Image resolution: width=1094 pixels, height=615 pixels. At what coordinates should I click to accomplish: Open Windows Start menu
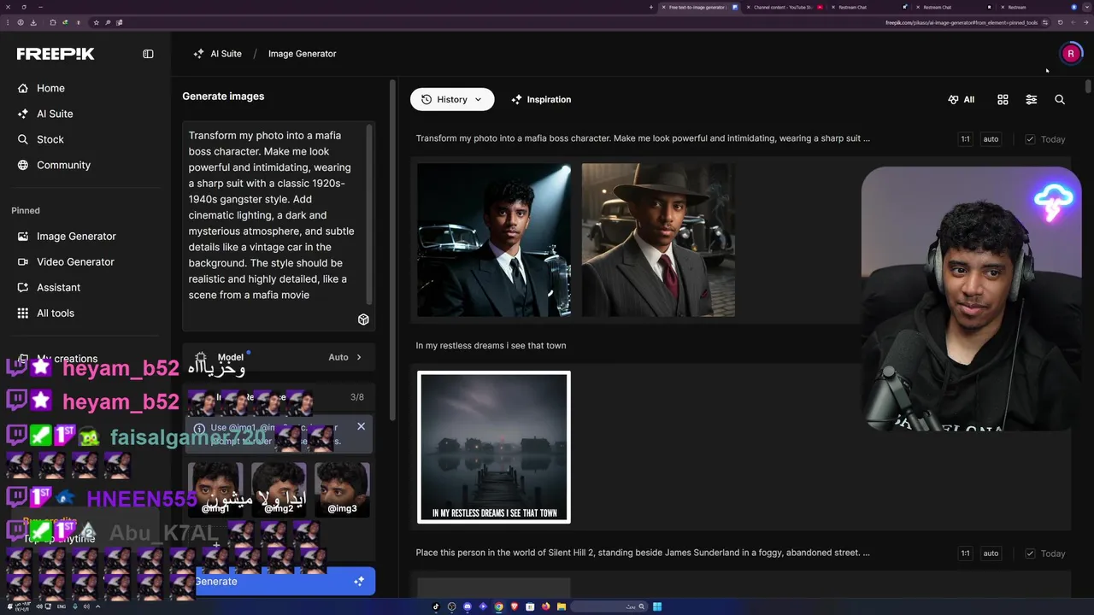657,606
